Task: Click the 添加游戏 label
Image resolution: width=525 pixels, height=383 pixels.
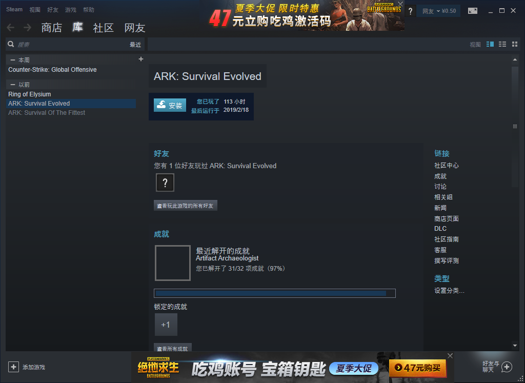Action: (33, 367)
